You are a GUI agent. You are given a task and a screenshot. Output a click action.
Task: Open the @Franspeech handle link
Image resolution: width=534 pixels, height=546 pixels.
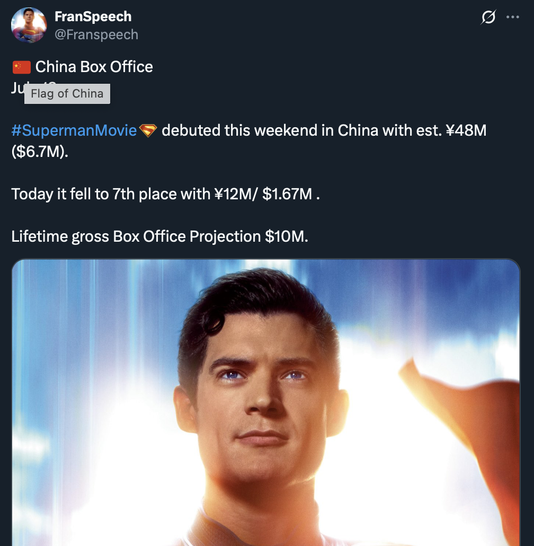point(96,34)
